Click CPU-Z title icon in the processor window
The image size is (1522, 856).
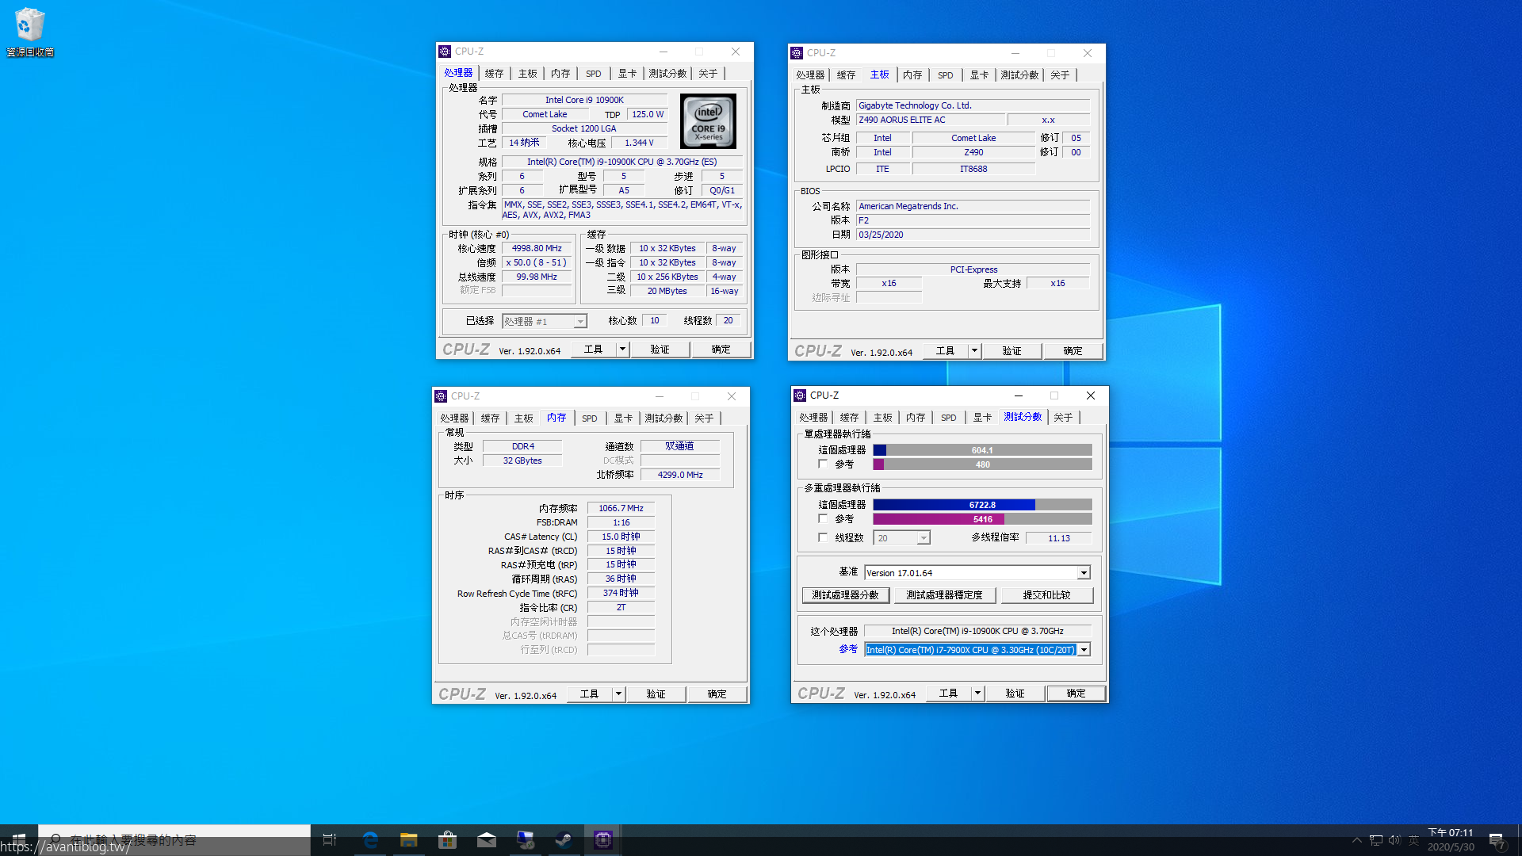[445, 52]
